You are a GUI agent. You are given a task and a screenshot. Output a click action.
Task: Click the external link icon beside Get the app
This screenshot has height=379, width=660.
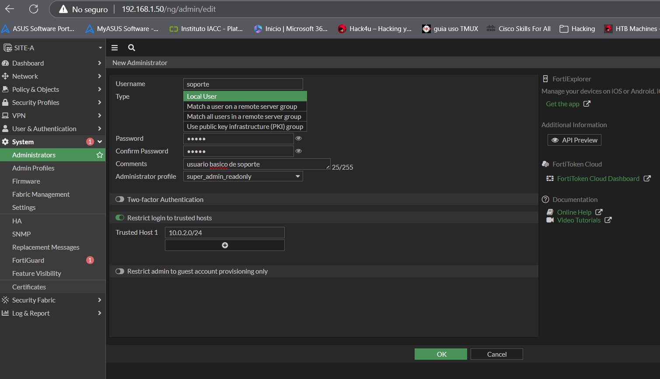[x=587, y=104]
